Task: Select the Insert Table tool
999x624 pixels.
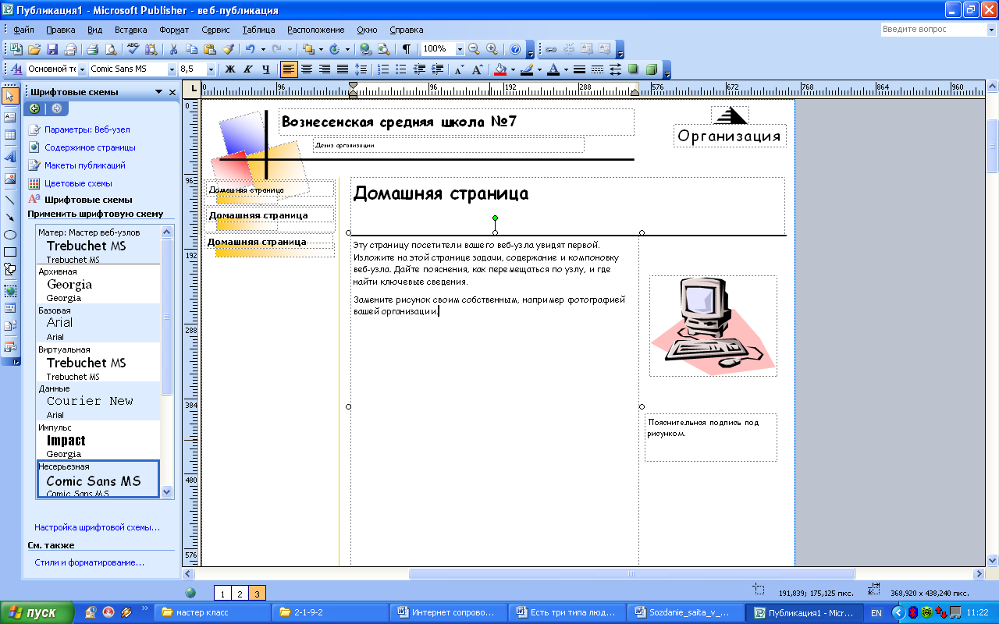Action: click(10, 135)
